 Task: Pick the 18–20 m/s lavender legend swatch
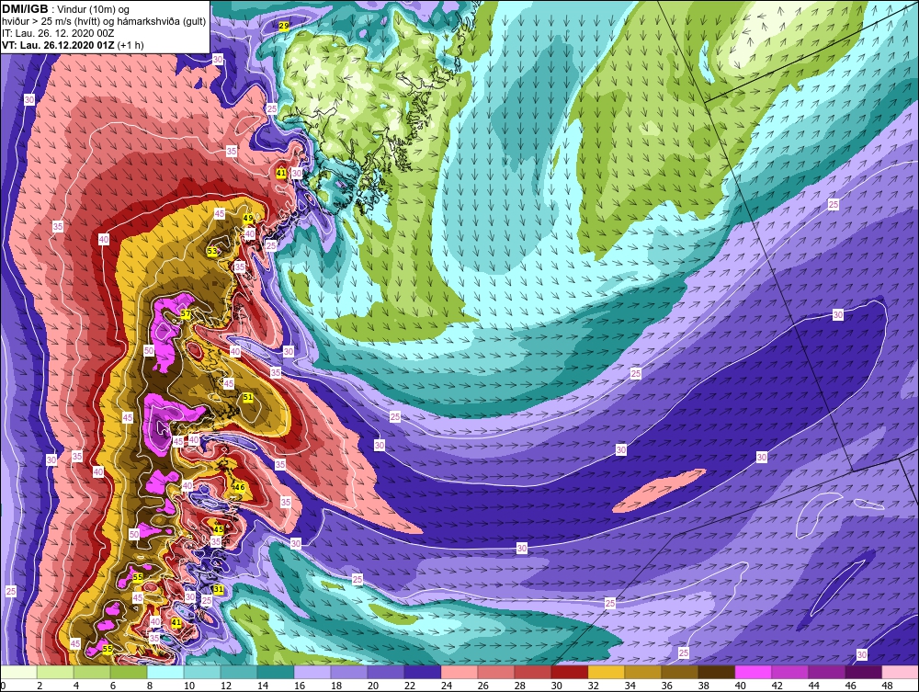coord(349,672)
